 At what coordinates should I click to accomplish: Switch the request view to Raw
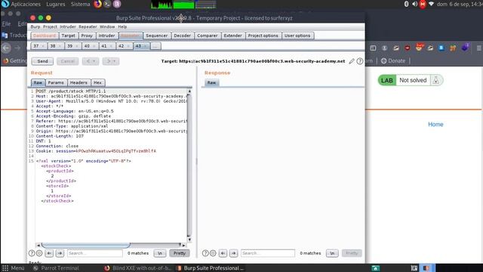coord(38,82)
